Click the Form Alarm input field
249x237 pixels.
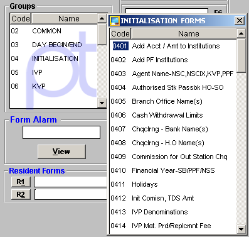pyautogui.click(x=61, y=132)
